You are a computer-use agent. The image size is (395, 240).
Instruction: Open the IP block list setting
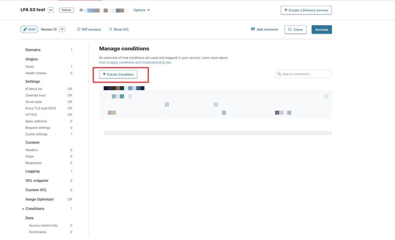[34, 89]
